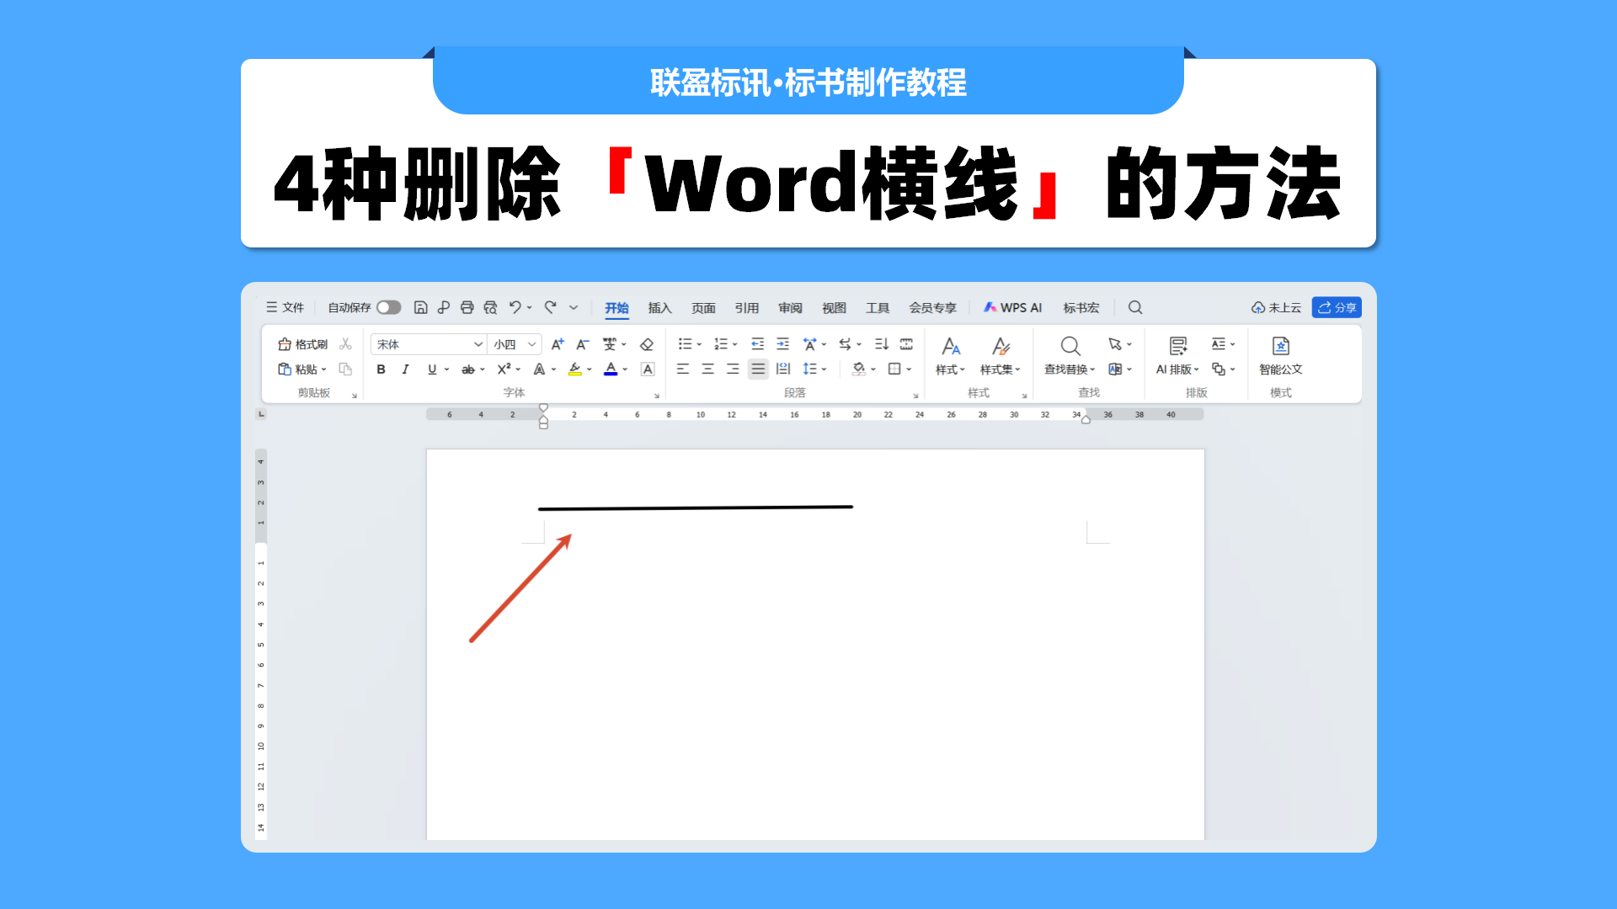
Task: Open Print Preview icon
Action: tap(490, 307)
